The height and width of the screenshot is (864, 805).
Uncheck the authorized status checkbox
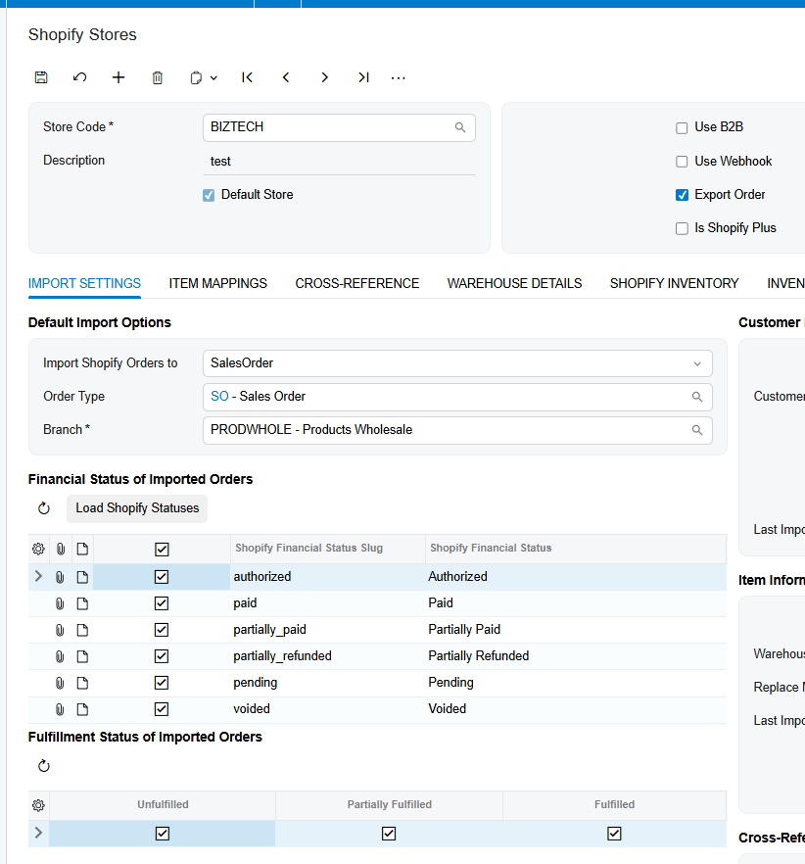162,577
